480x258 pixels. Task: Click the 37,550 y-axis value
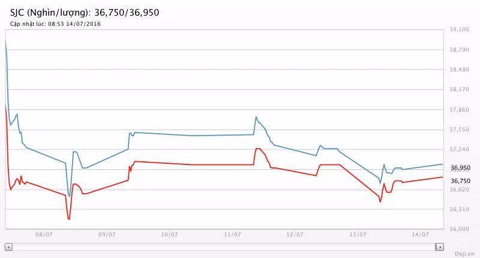point(459,130)
